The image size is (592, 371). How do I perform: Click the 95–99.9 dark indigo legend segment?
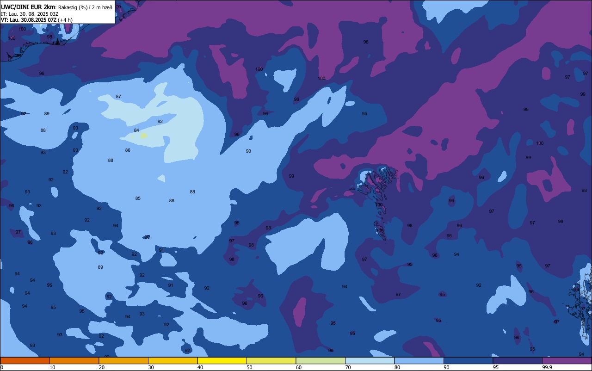(518, 360)
